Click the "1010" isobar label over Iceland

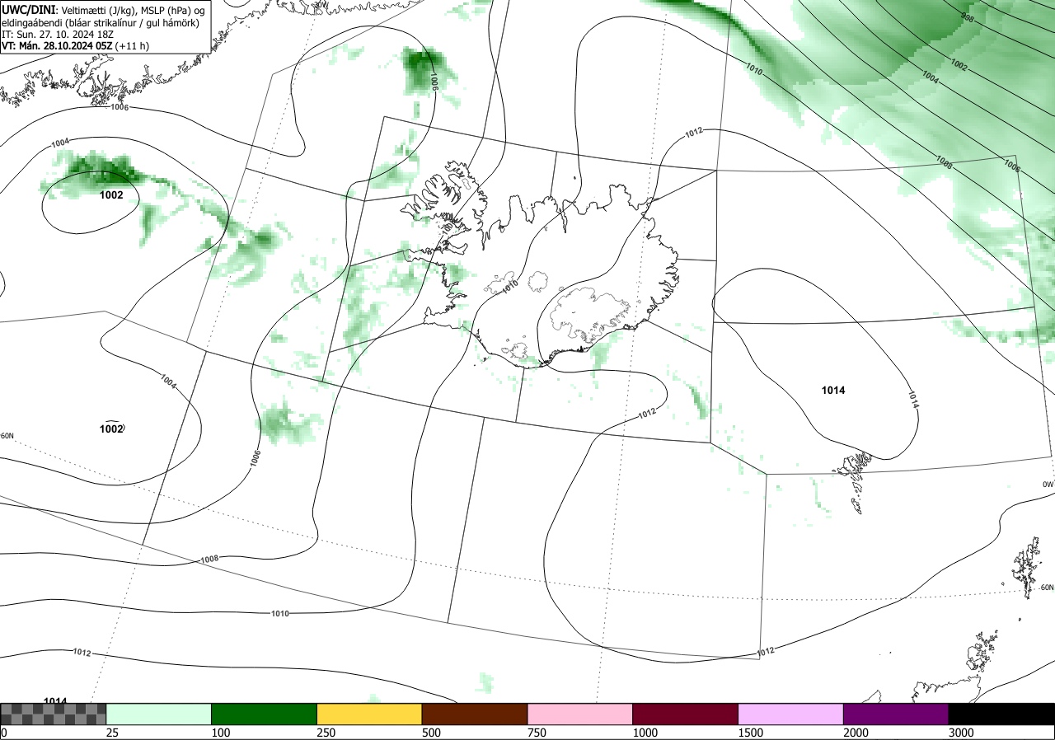(510, 285)
